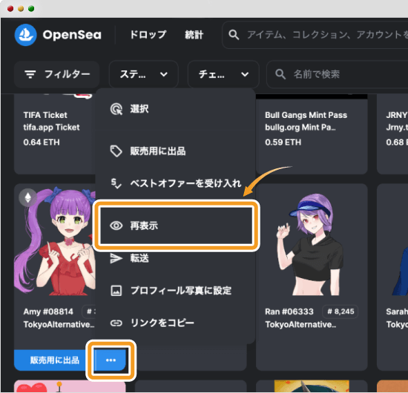Click the Ethereum badge on Amy card
This screenshot has width=408, height=393.
point(28,197)
